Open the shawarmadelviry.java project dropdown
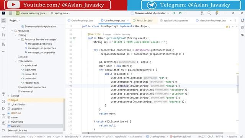 31,13
